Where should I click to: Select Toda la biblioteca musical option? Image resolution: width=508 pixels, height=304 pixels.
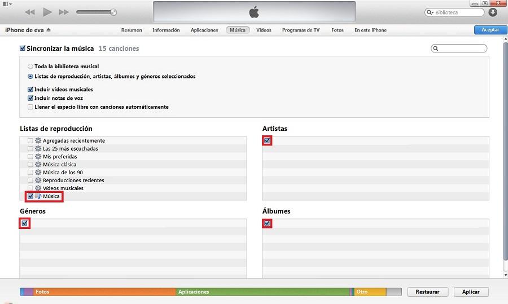pos(30,67)
